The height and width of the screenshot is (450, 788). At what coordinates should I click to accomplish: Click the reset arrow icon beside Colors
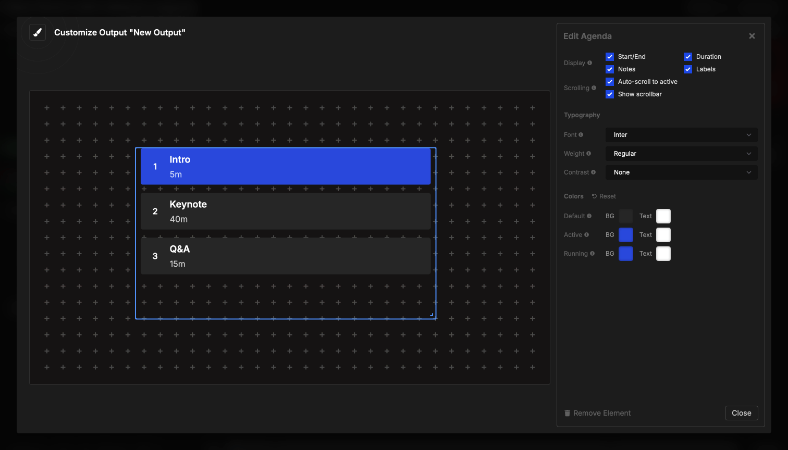[595, 196]
